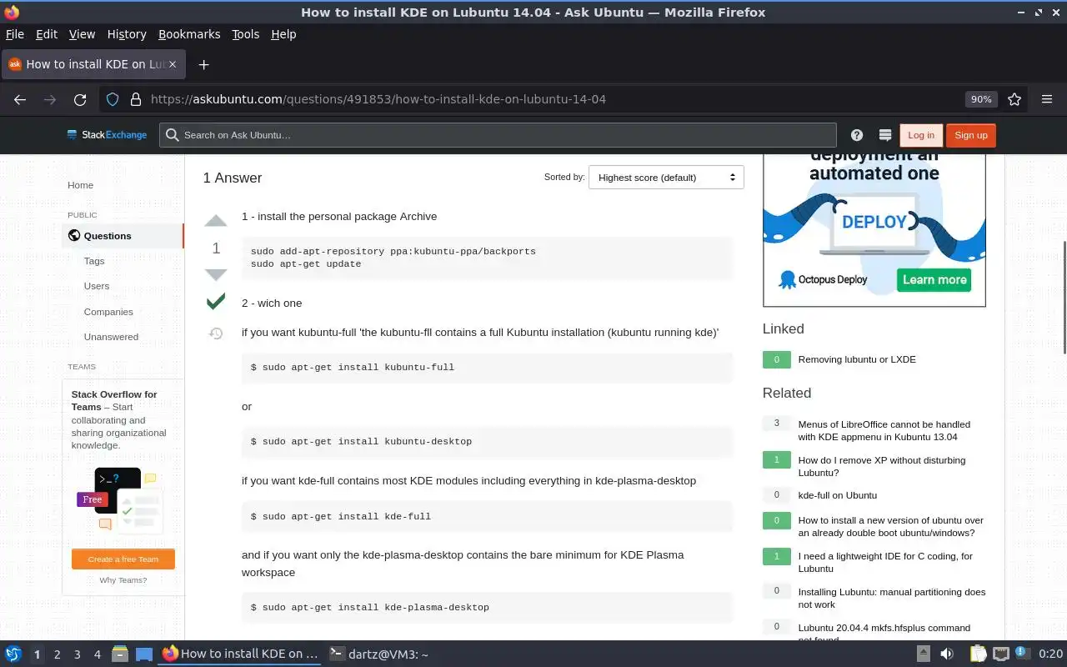Open How do I remove XP question
Screen dimensions: 1067x667
881,466
